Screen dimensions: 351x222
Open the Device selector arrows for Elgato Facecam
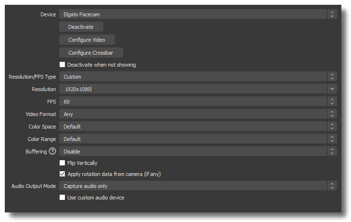tap(332, 14)
